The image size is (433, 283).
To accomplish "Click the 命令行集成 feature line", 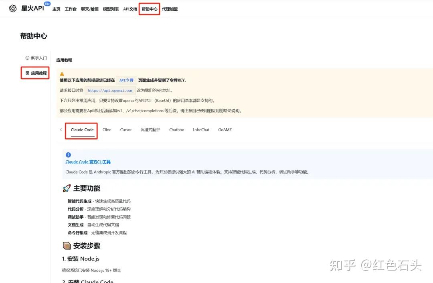I will pos(97,233).
